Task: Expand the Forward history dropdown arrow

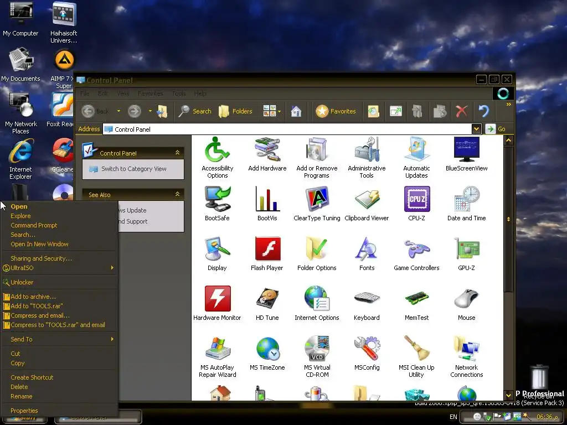Action: [150, 111]
